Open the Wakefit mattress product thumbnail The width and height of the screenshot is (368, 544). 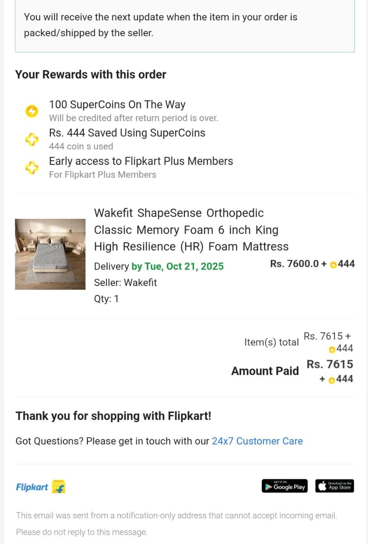[50, 254]
